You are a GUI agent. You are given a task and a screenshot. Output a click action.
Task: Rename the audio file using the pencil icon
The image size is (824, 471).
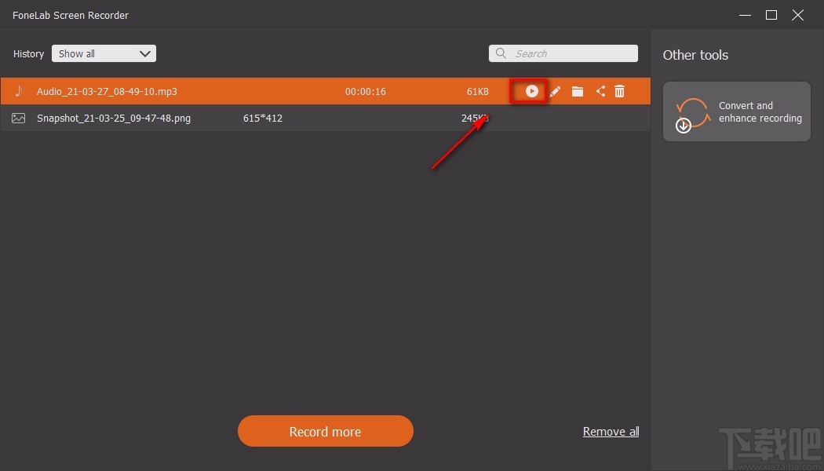[555, 91]
